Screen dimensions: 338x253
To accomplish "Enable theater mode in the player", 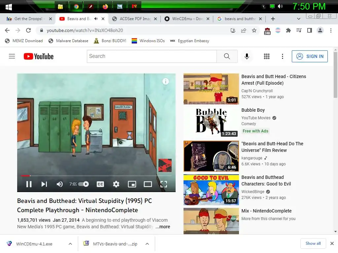I will [x=148, y=184].
